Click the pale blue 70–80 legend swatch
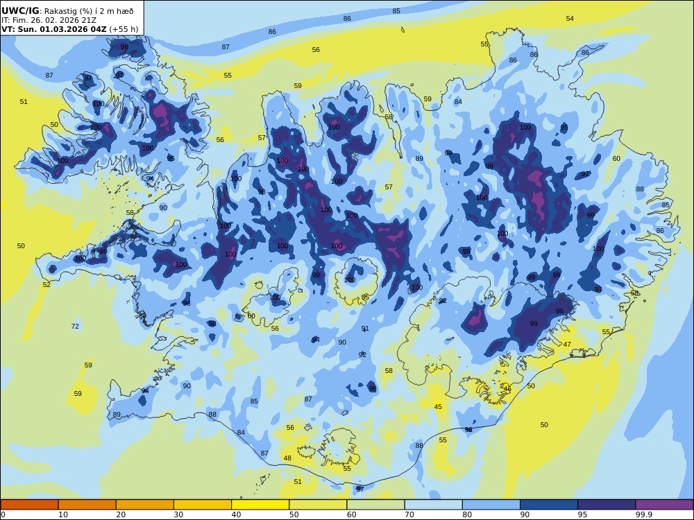The image size is (694, 520). pyautogui.click(x=433, y=505)
